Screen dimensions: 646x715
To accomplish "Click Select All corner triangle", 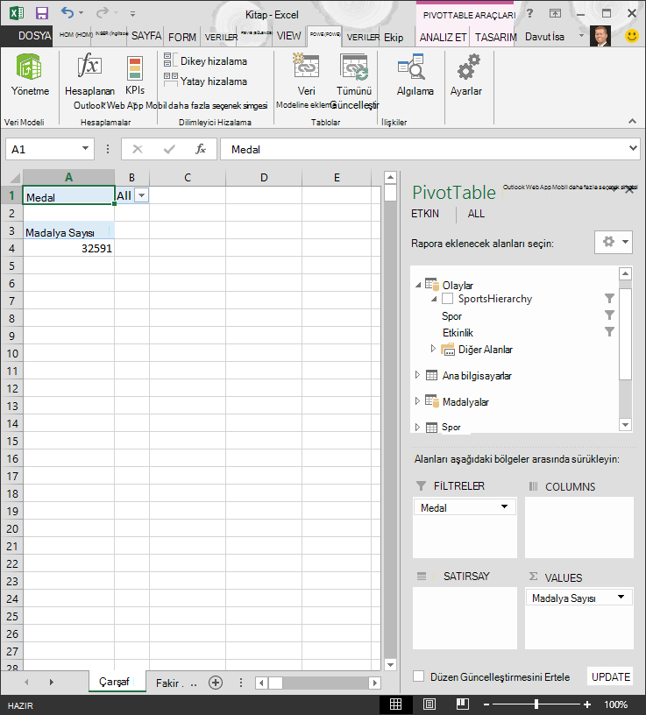I will (15, 177).
